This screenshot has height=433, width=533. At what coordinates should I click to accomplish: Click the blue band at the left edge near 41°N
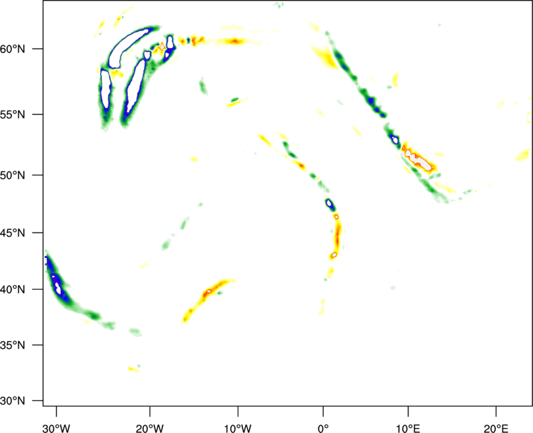[x=55, y=278]
